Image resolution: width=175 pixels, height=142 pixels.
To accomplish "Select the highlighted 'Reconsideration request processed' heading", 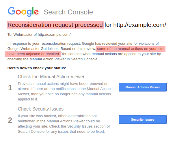I will pos(55,25).
